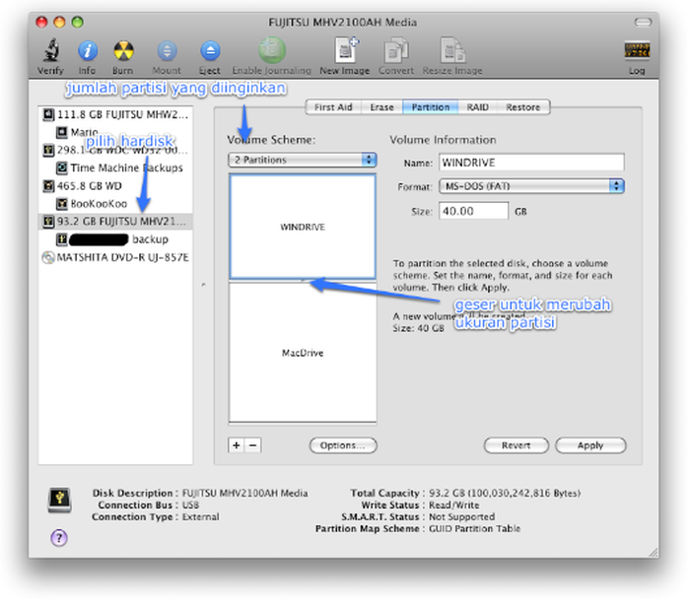Click the Apply button
This screenshot has height=606, width=690.
(x=590, y=445)
